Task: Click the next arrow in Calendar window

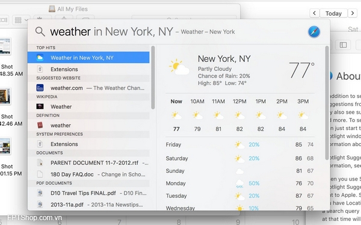Action: pyautogui.click(x=353, y=13)
